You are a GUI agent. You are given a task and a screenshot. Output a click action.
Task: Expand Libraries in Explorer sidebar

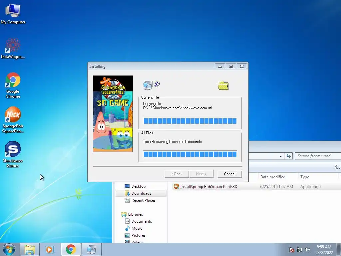point(135,214)
